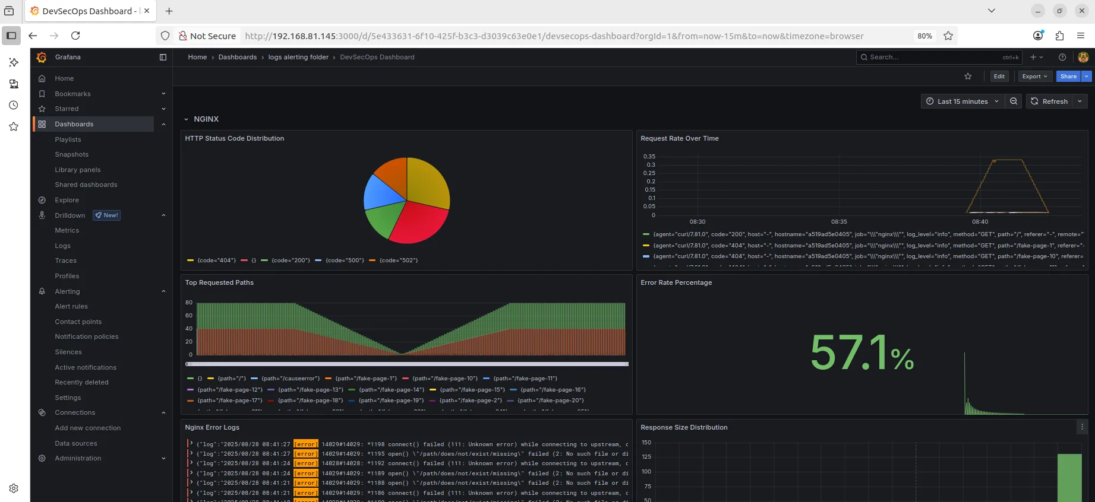
Task: Open Contact points in sidebar
Action: (78, 322)
